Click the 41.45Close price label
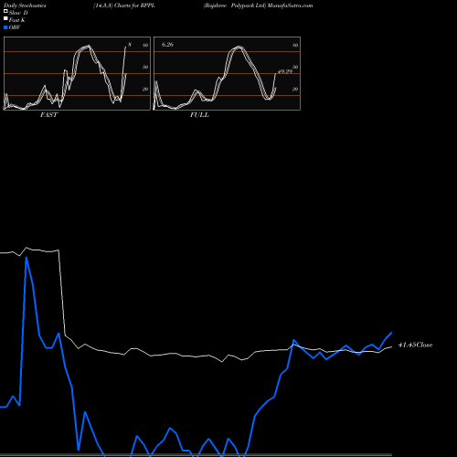This screenshot has width=457, height=457. [415, 345]
